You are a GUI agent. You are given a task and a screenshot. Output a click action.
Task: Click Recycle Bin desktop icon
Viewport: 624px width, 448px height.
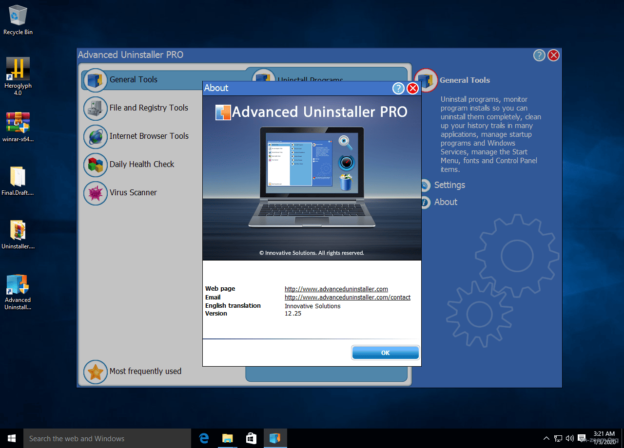pyautogui.click(x=18, y=20)
